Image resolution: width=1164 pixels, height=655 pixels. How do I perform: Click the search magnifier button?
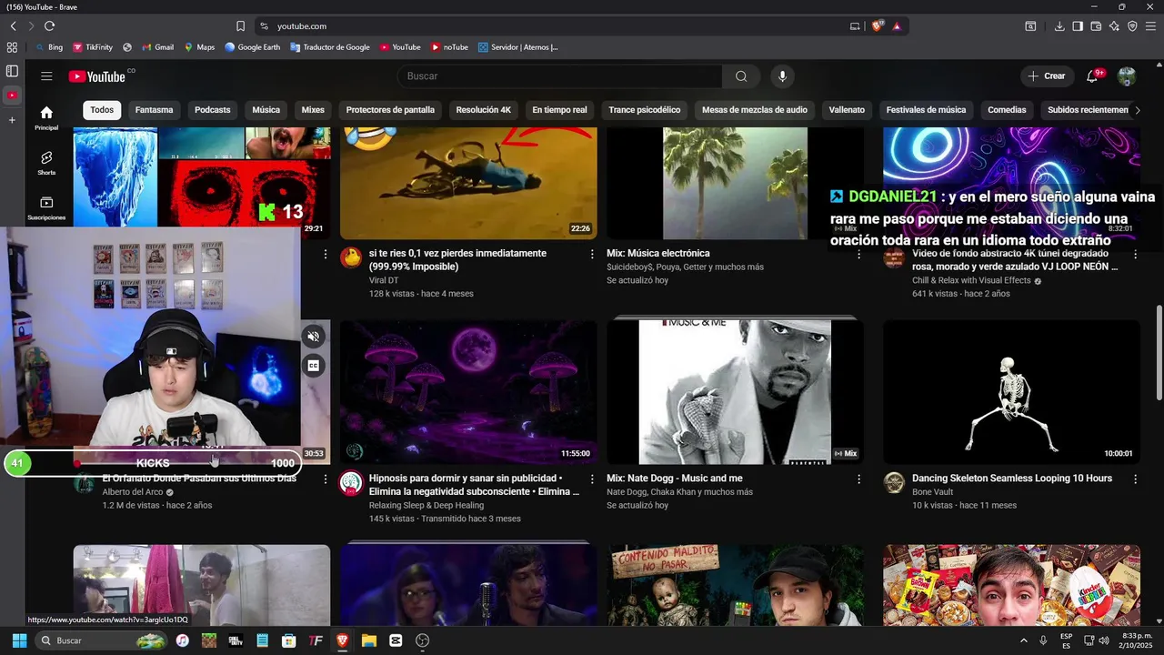(x=741, y=76)
